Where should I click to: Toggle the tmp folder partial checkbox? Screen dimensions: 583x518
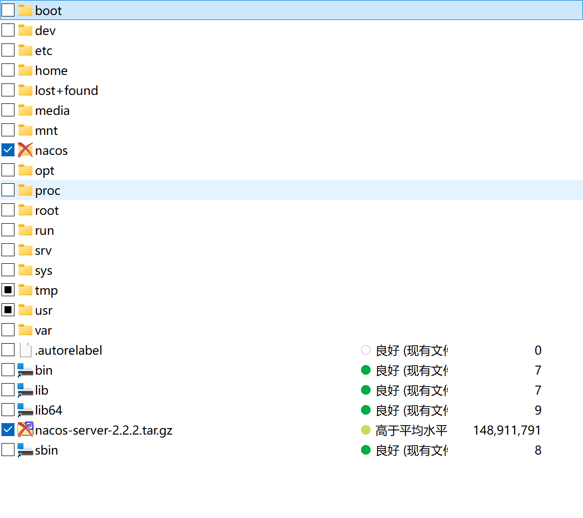pyautogui.click(x=8, y=290)
